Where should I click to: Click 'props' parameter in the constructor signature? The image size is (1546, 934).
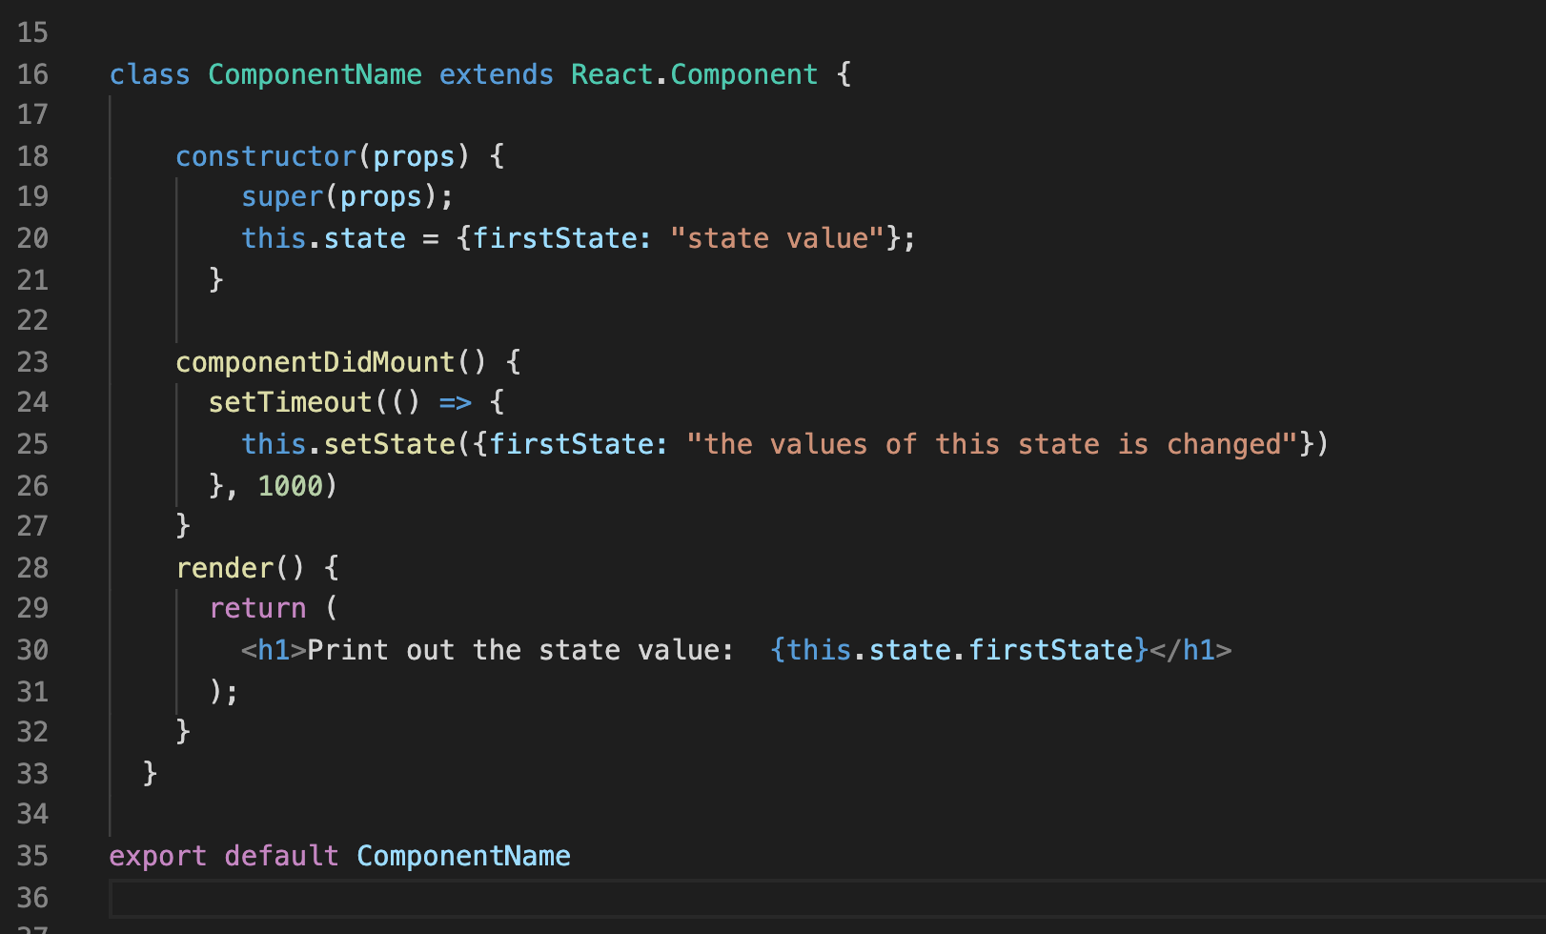point(414,156)
